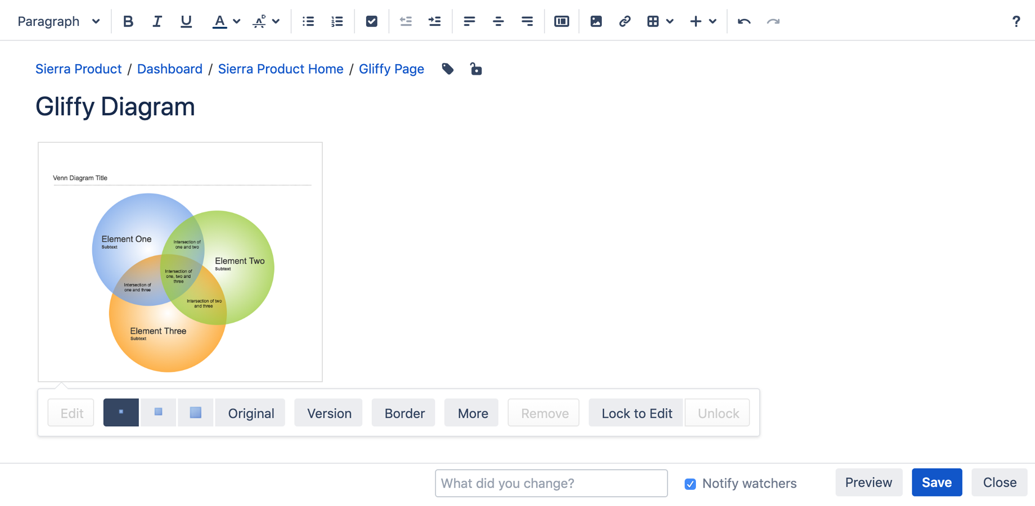Edit the Gliffy Diagram page title
The height and width of the screenshot is (506, 1035).
click(x=115, y=107)
